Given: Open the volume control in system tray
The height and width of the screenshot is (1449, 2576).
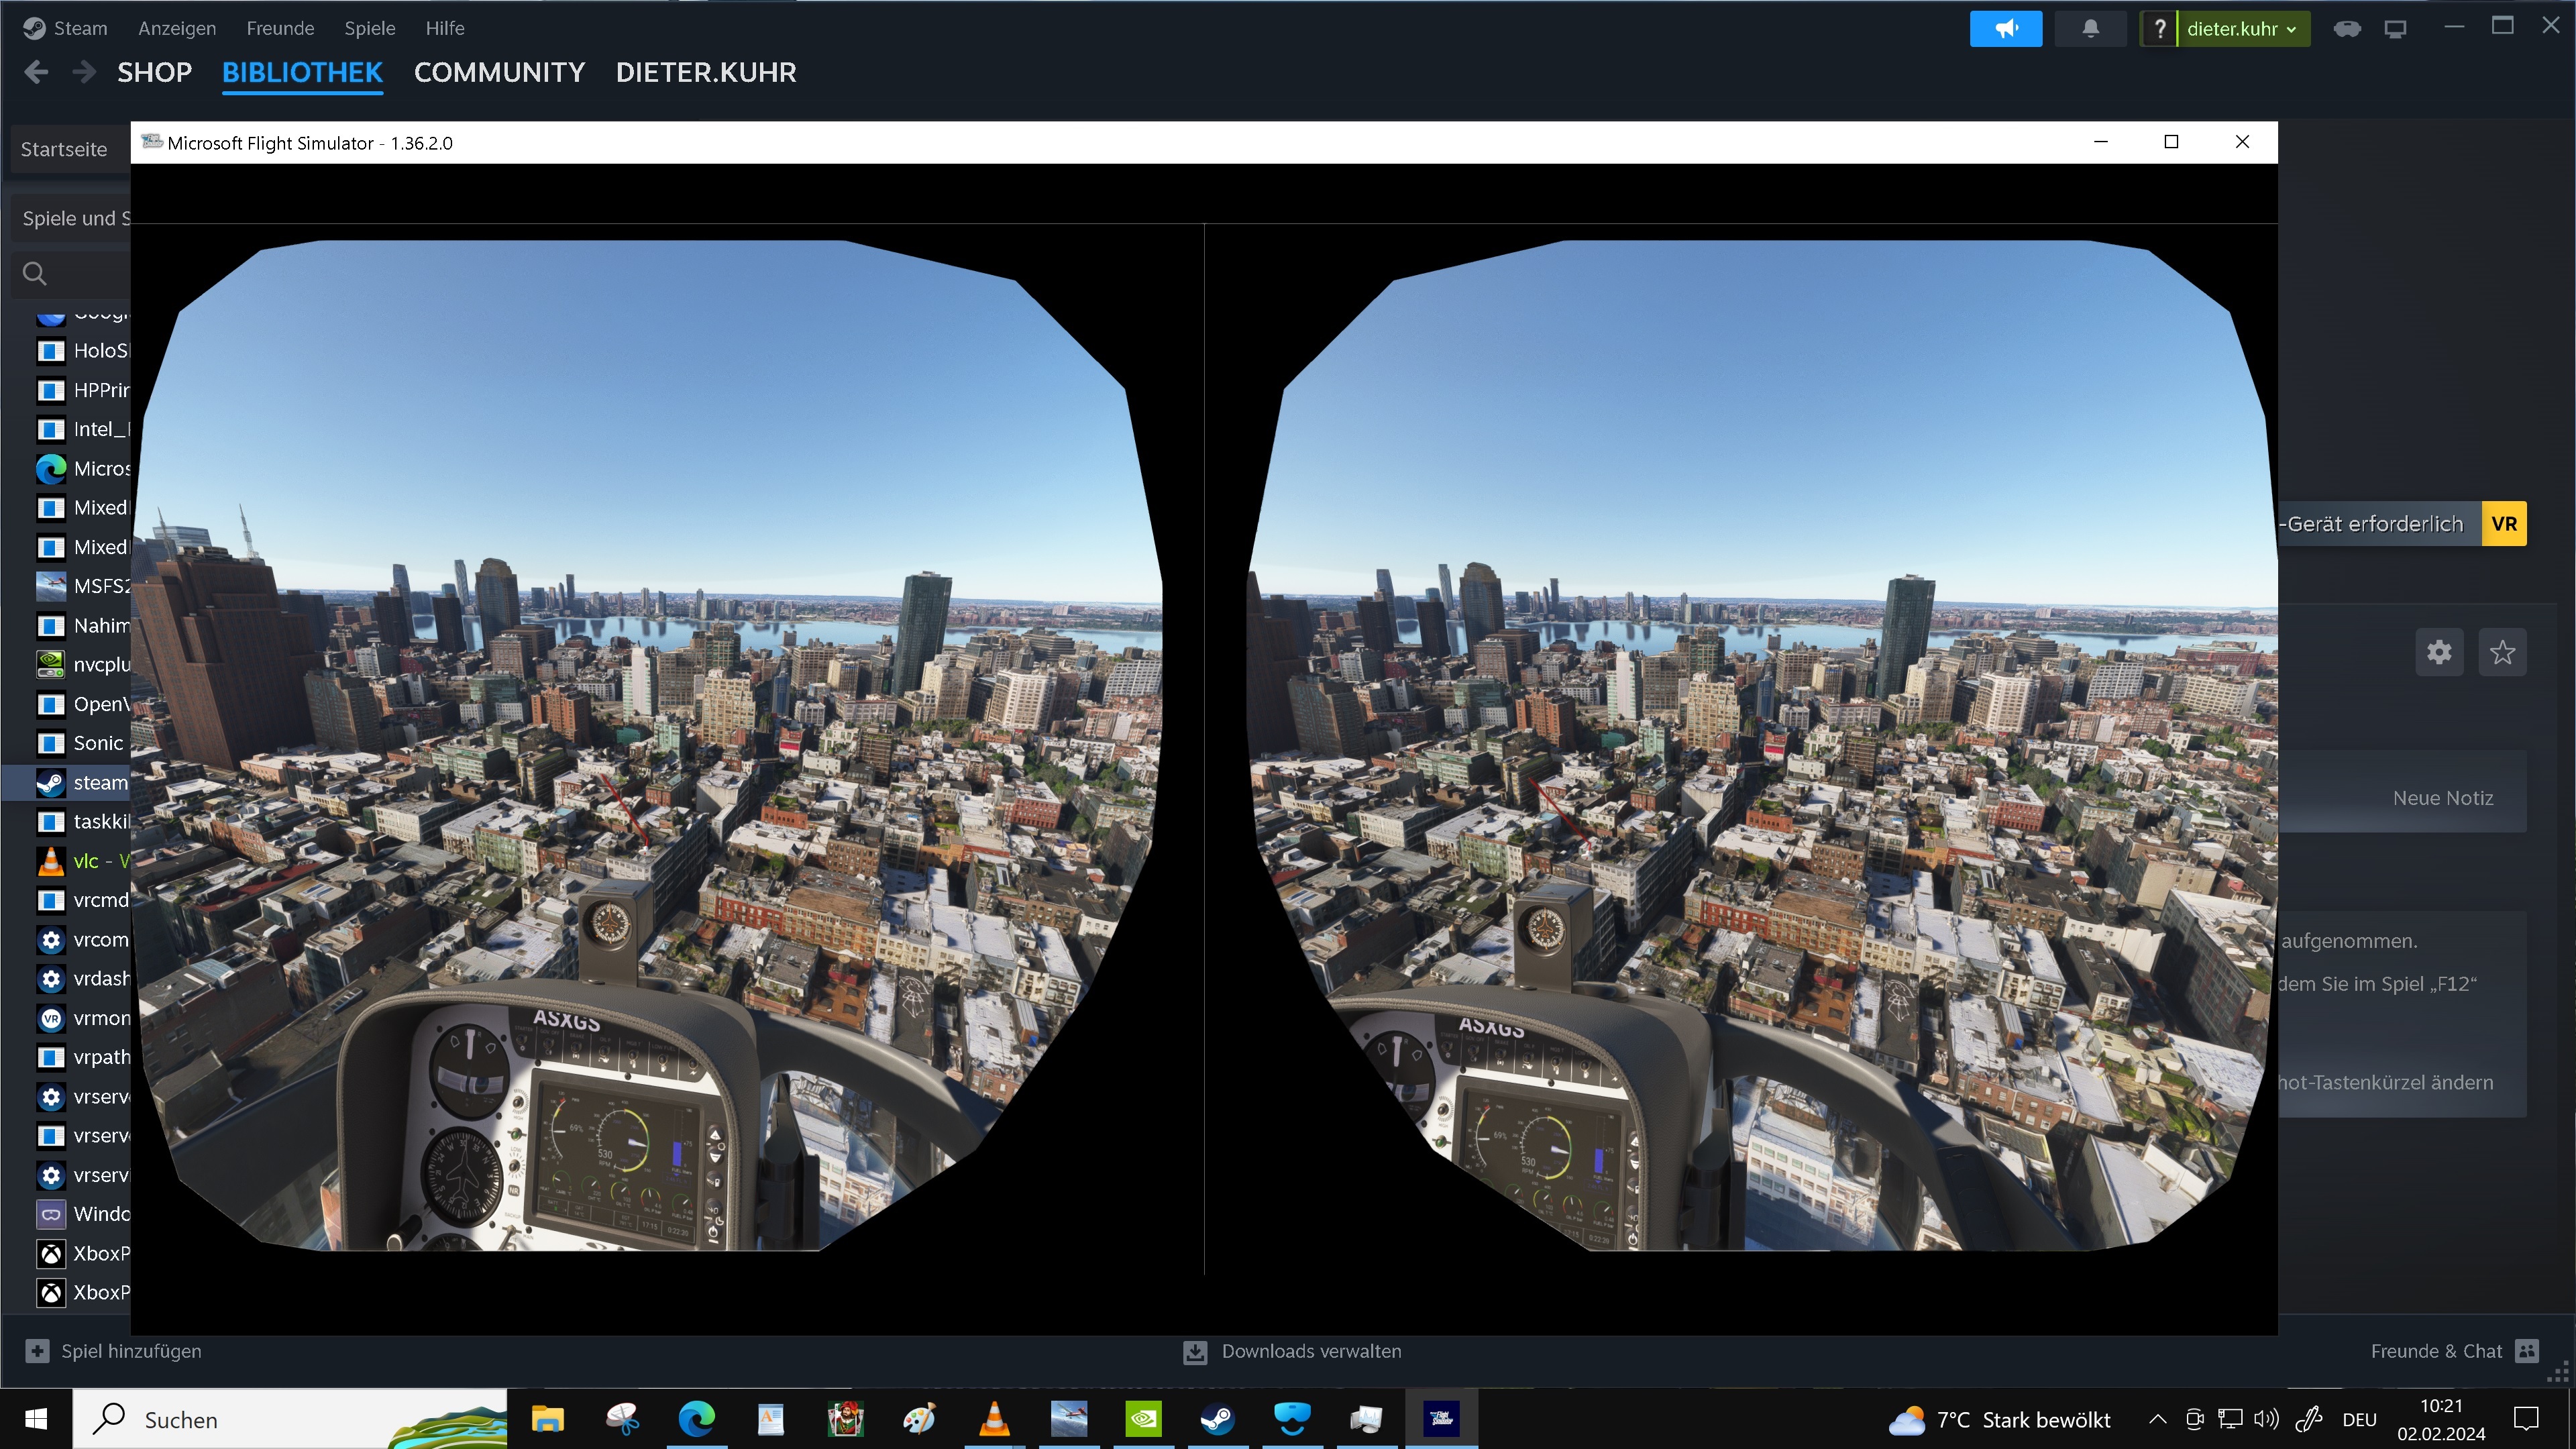Looking at the screenshot, I should tap(2267, 1419).
